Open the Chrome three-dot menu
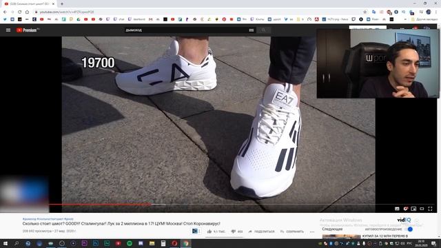The image size is (441, 248). click(436, 12)
